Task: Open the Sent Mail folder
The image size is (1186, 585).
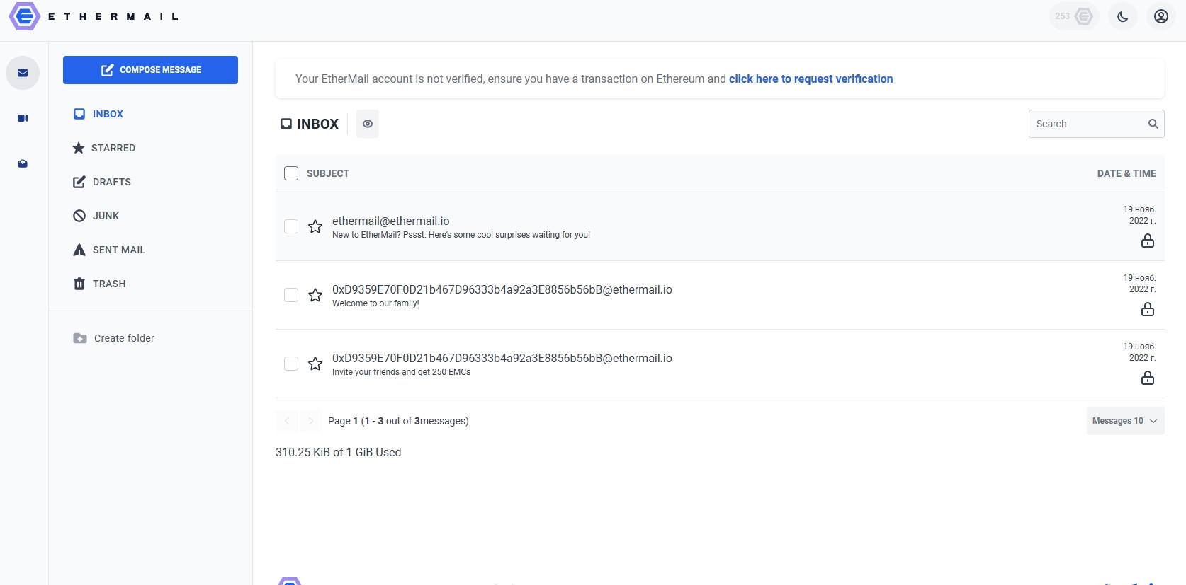Action: pyautogui.click(x=109, y=250)
